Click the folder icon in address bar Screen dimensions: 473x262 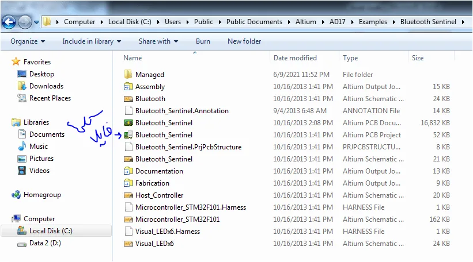pyautogui.click(x=47, y=22)
